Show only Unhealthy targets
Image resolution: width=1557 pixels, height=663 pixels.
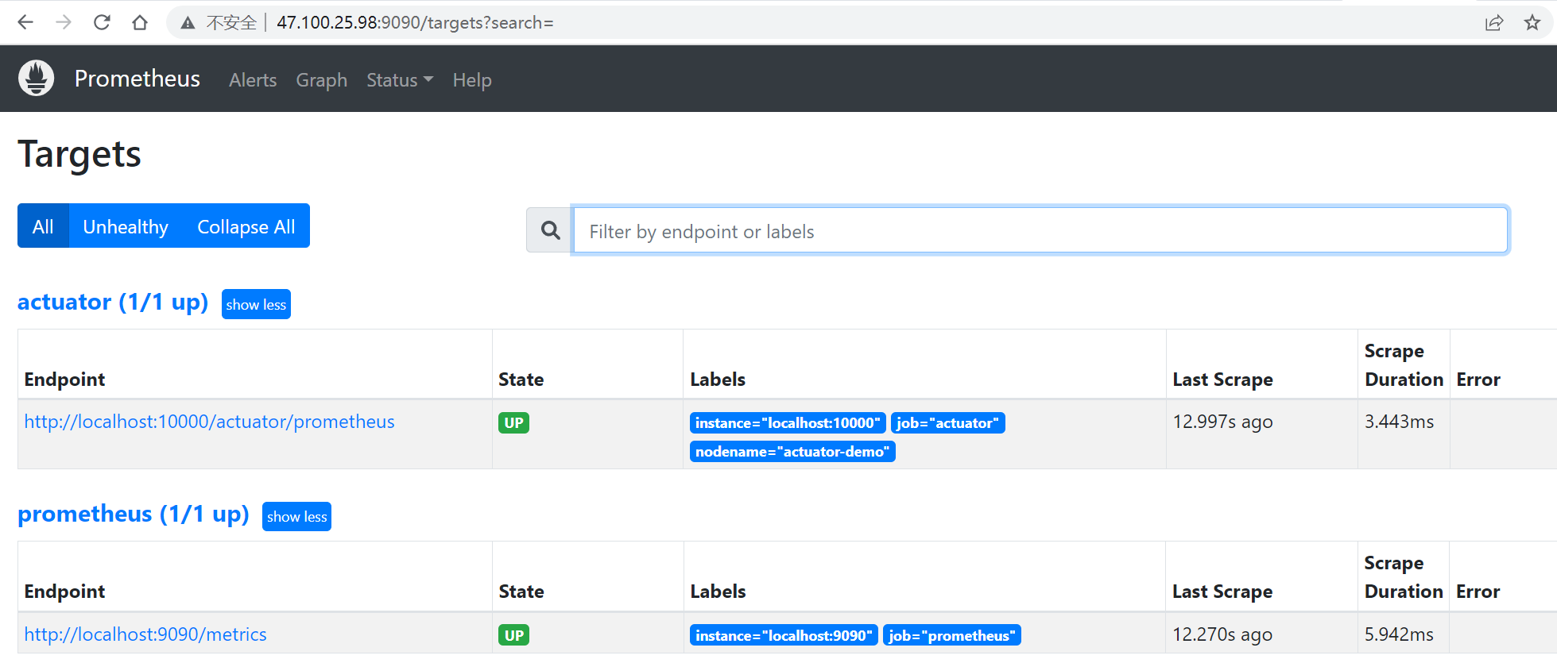(x=126, y=226)
